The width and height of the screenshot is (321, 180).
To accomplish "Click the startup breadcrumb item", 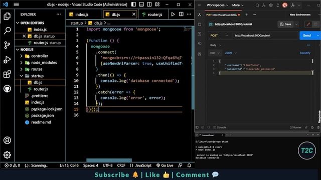I will point(77,23).
